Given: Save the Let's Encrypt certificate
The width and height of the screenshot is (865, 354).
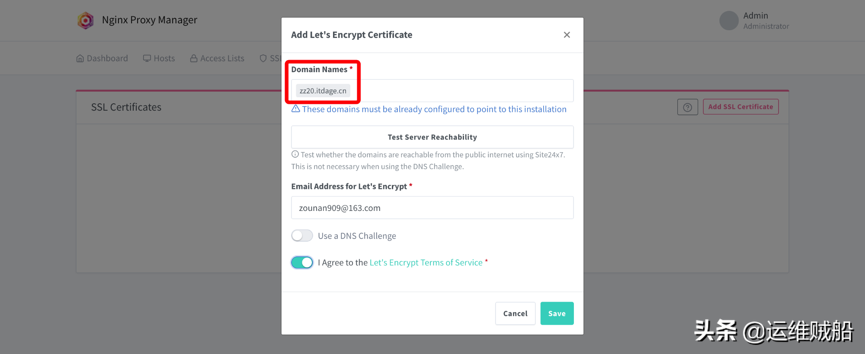Looking at the screenshot, I should [557, 313].
